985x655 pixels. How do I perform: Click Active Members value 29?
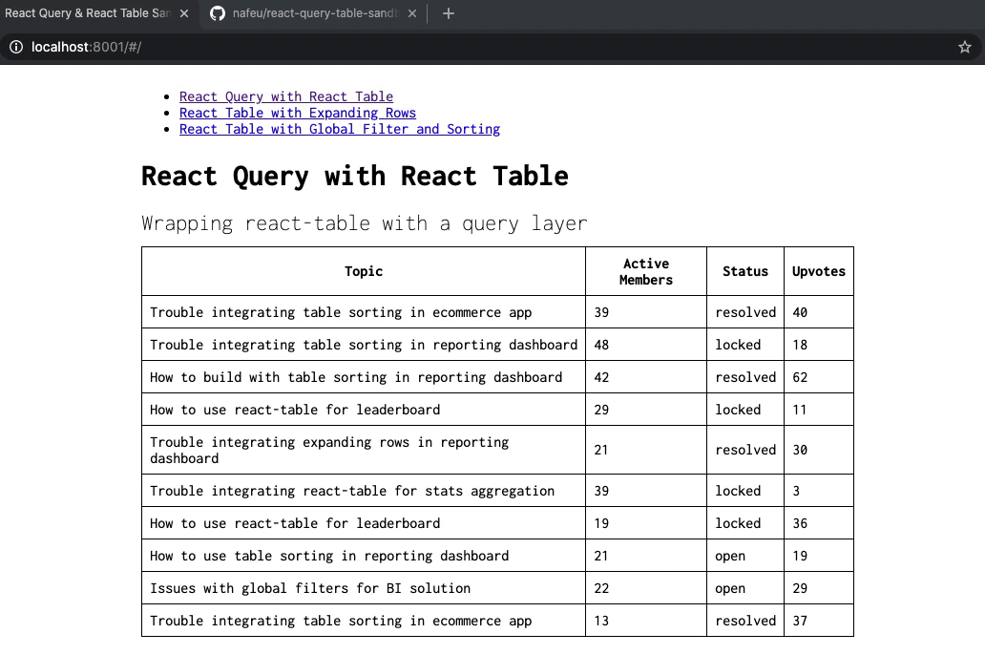pyautogui.click(x=601, y=410)
